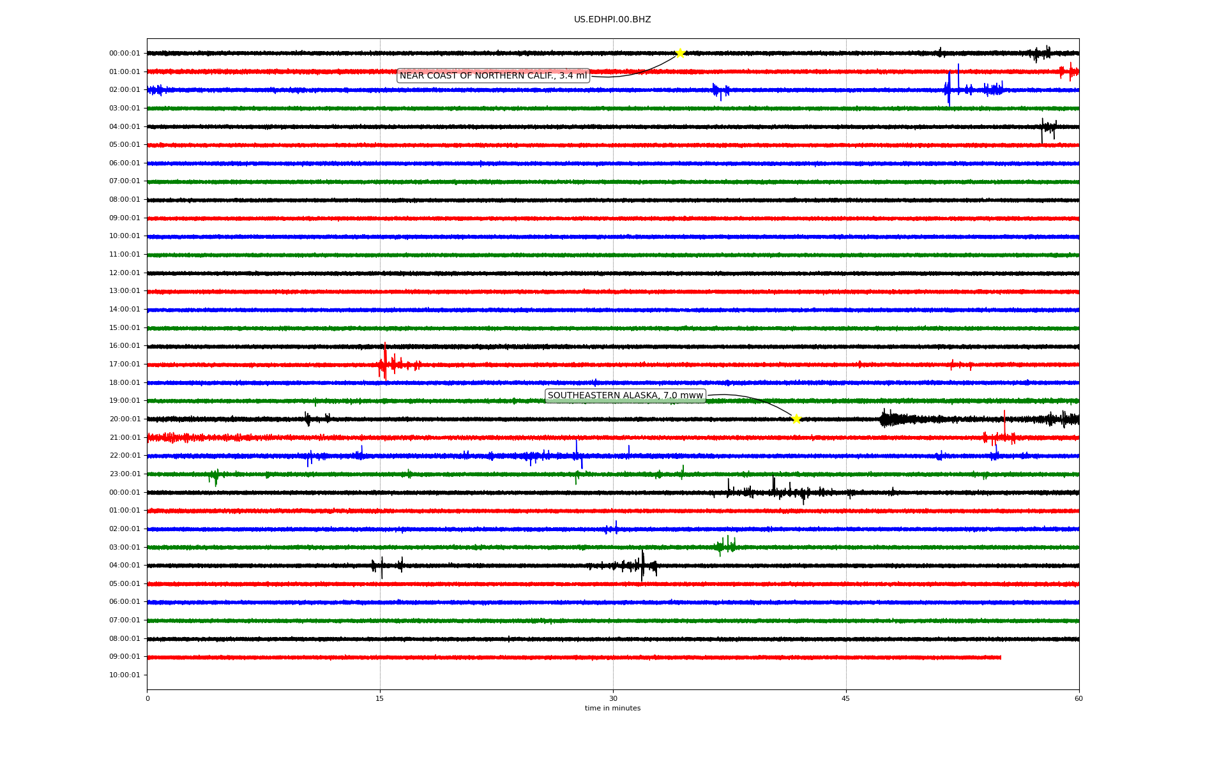Click the 30 minute x-axis tick label
The width and height of the screenshot is (1226, 766).
[x=613, y=698]
